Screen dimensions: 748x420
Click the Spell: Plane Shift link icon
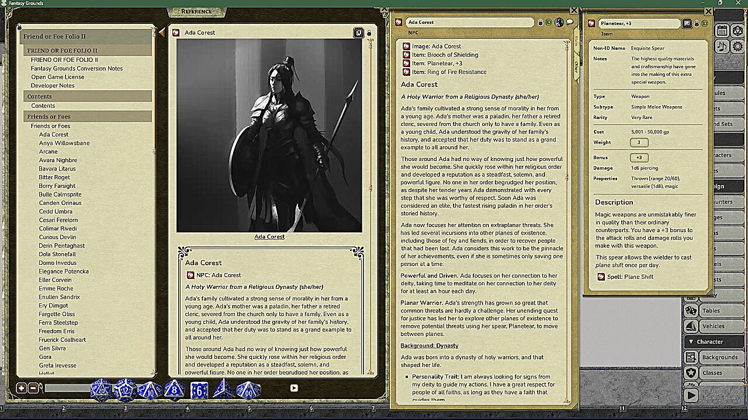click(x=601, y=276)
